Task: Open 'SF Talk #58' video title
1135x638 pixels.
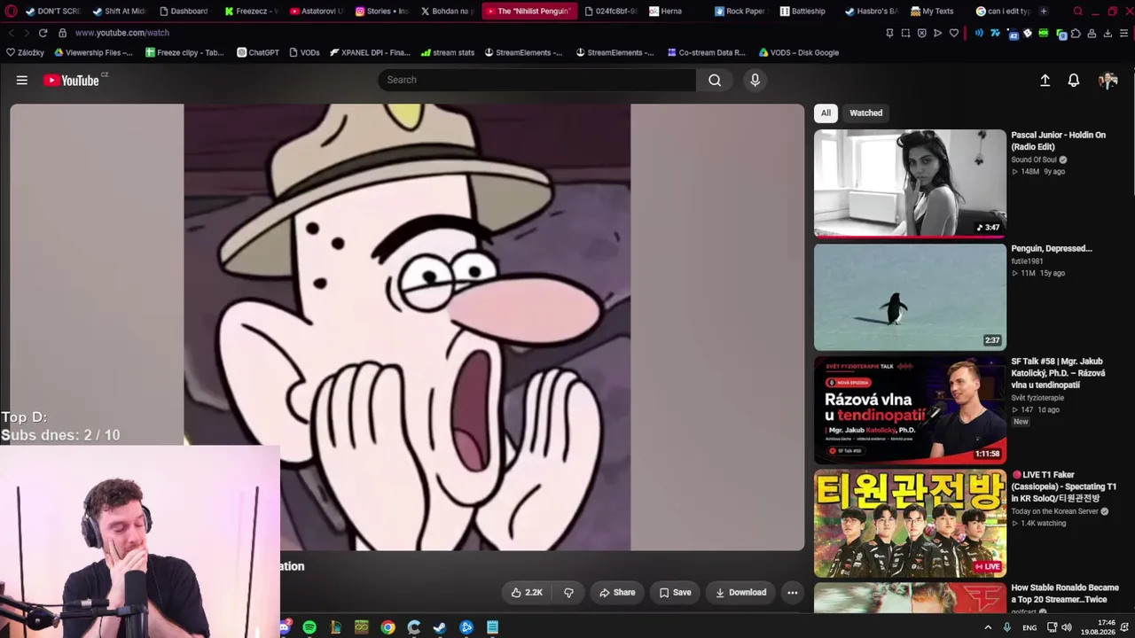Action: (x=1058, y=373)
